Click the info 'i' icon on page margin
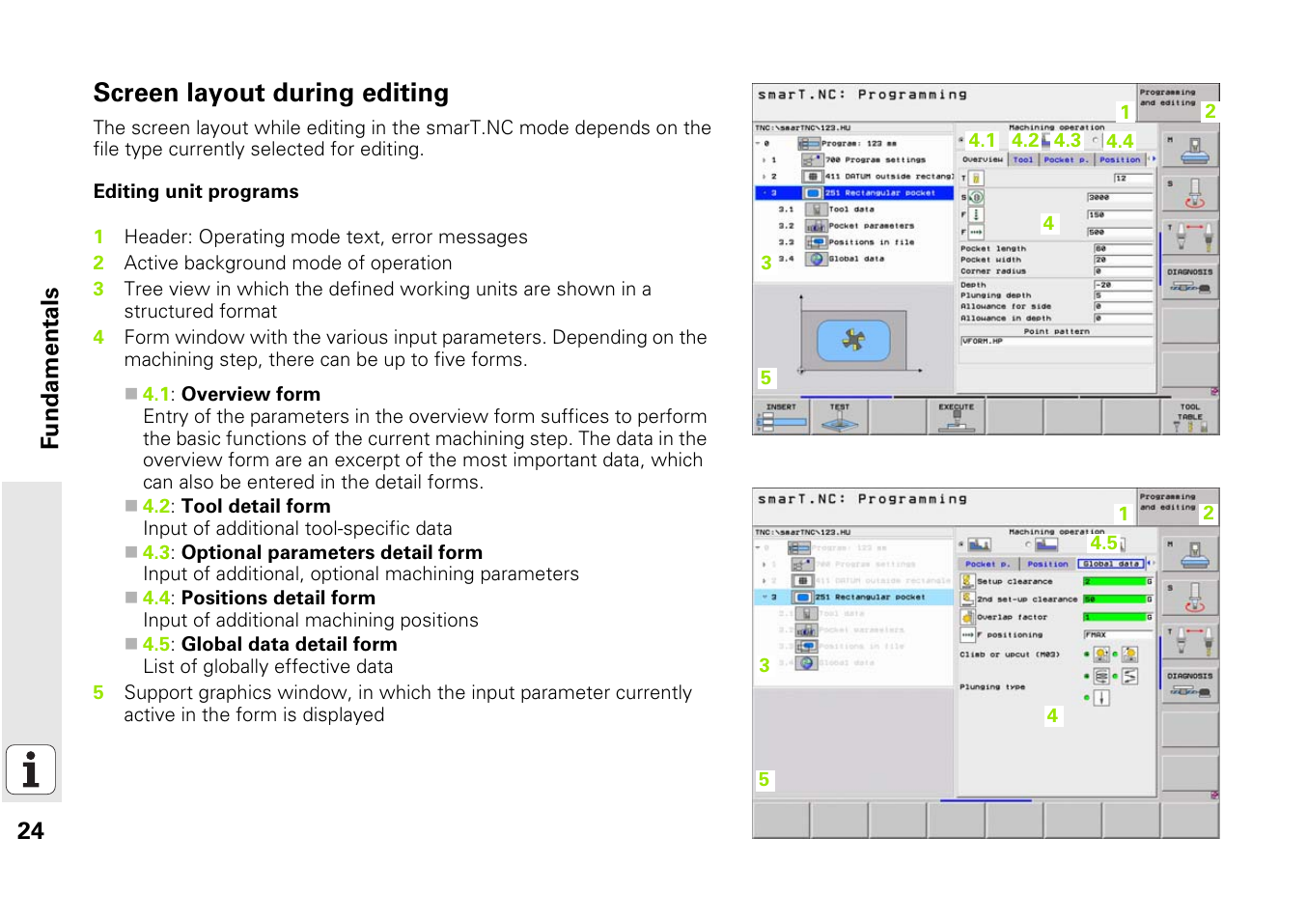 (x=31, y=769)
